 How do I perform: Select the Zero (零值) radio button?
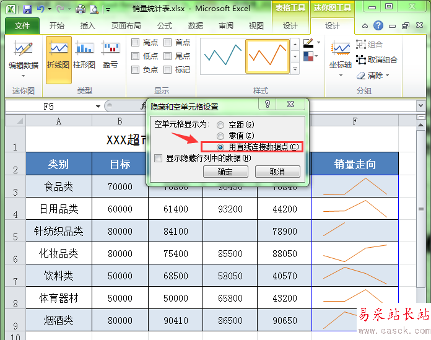pos(220,136)
